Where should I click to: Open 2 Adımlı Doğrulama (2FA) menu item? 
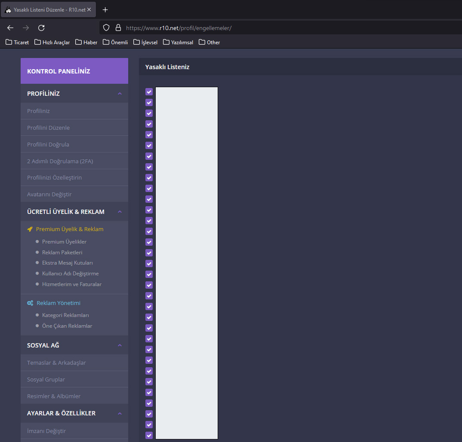click(74, 161)
